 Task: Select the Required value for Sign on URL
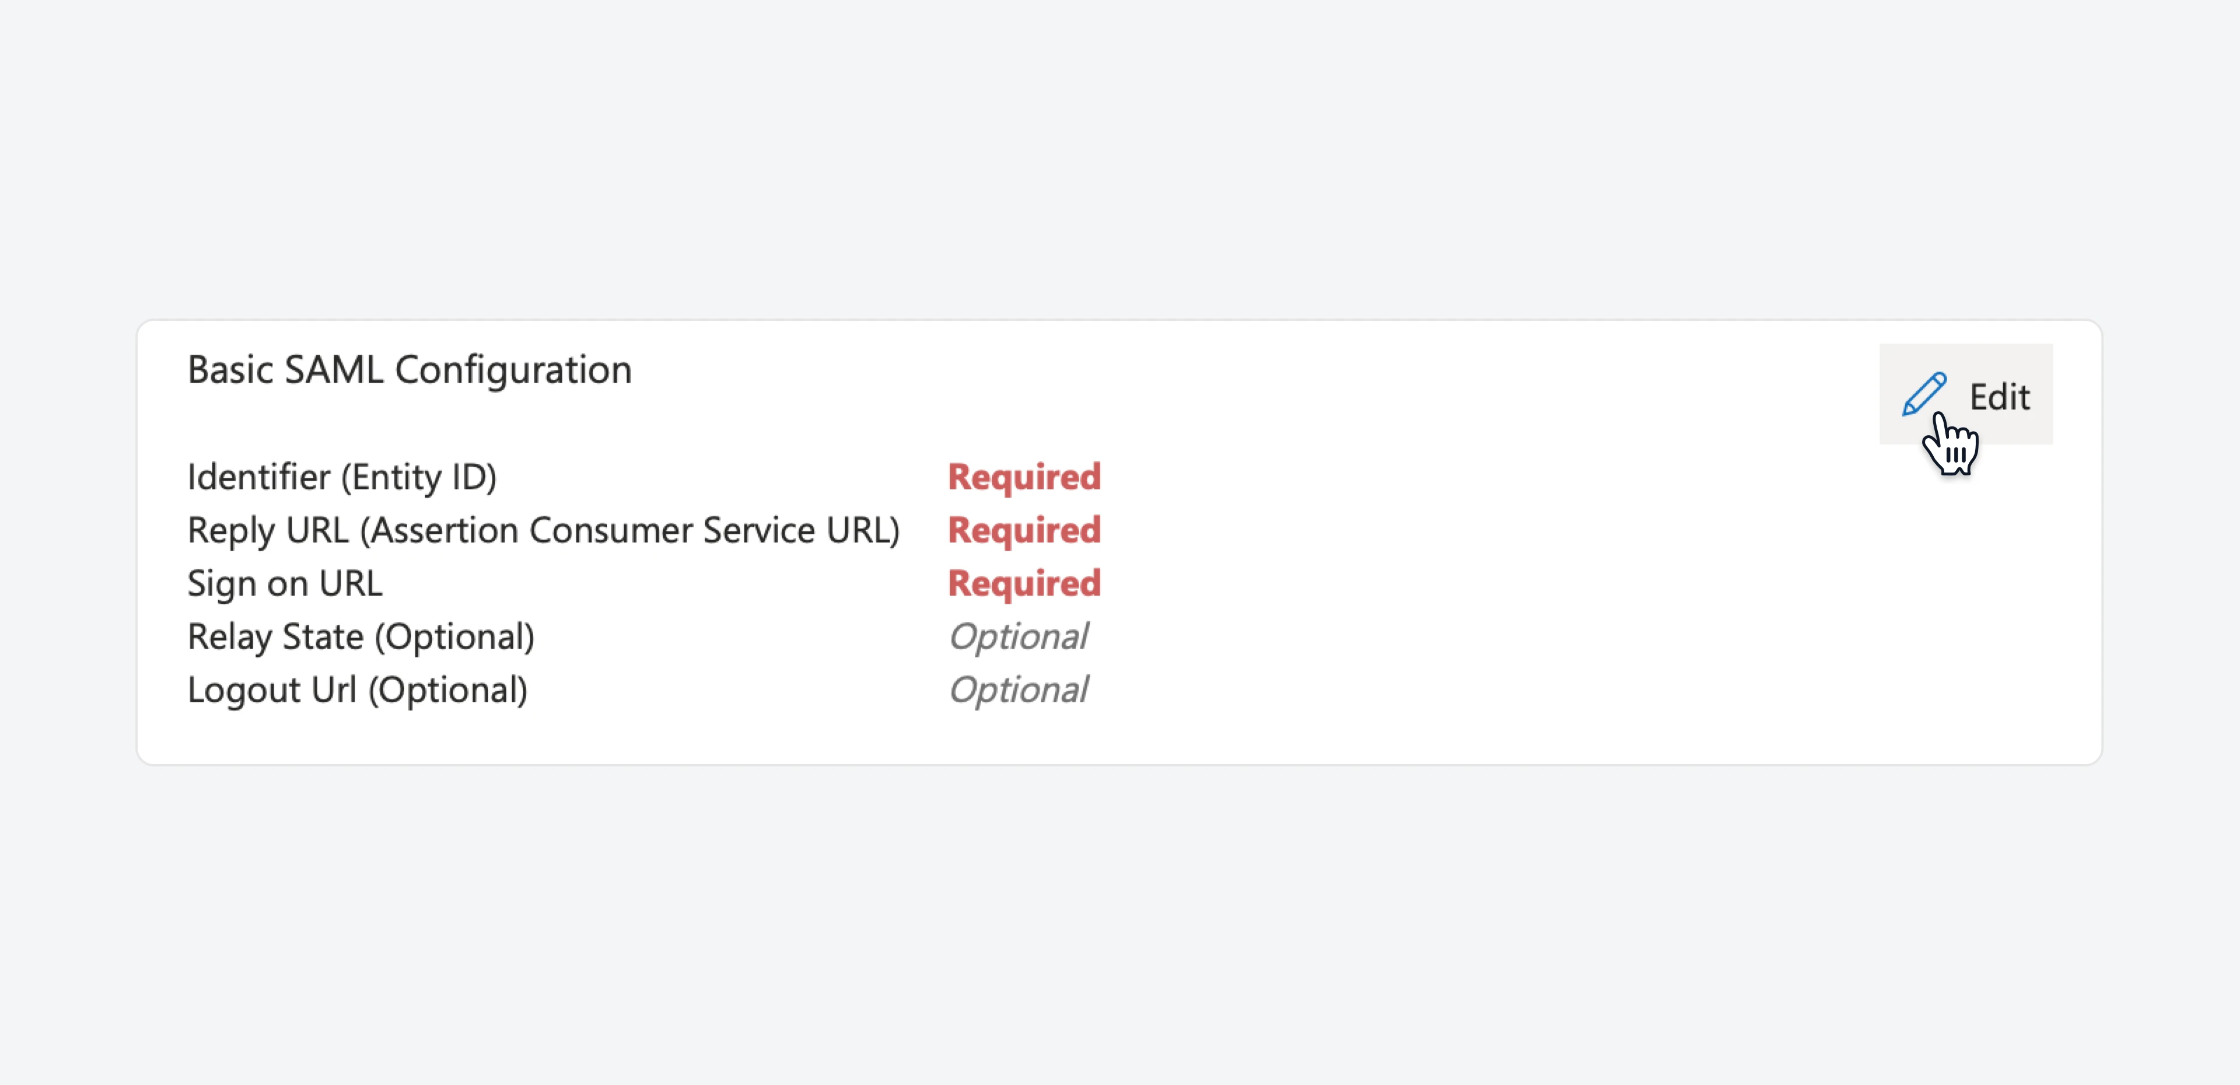(1024, 583)
